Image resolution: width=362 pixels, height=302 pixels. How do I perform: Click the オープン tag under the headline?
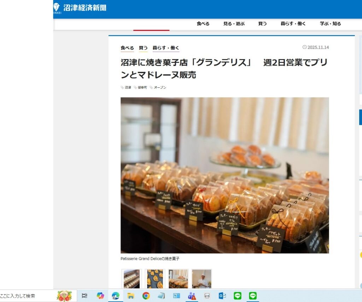point(159,87)
